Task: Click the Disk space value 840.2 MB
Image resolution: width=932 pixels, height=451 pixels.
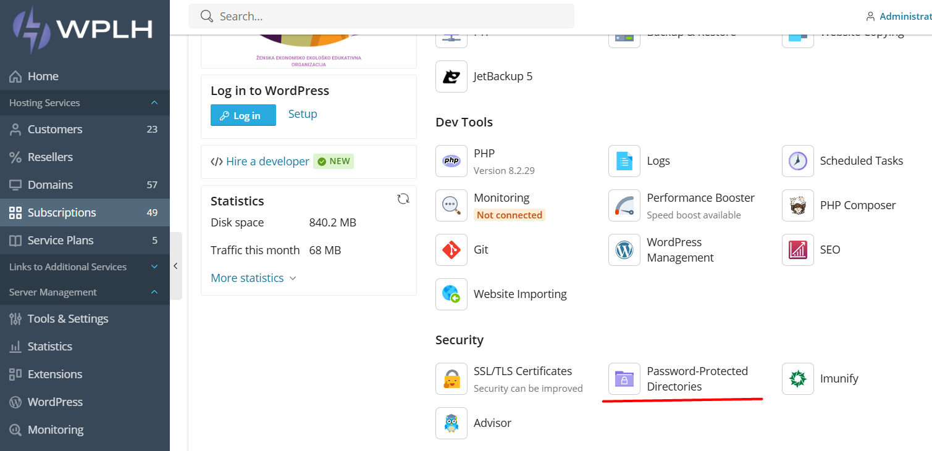Action: tap(332, 223)
